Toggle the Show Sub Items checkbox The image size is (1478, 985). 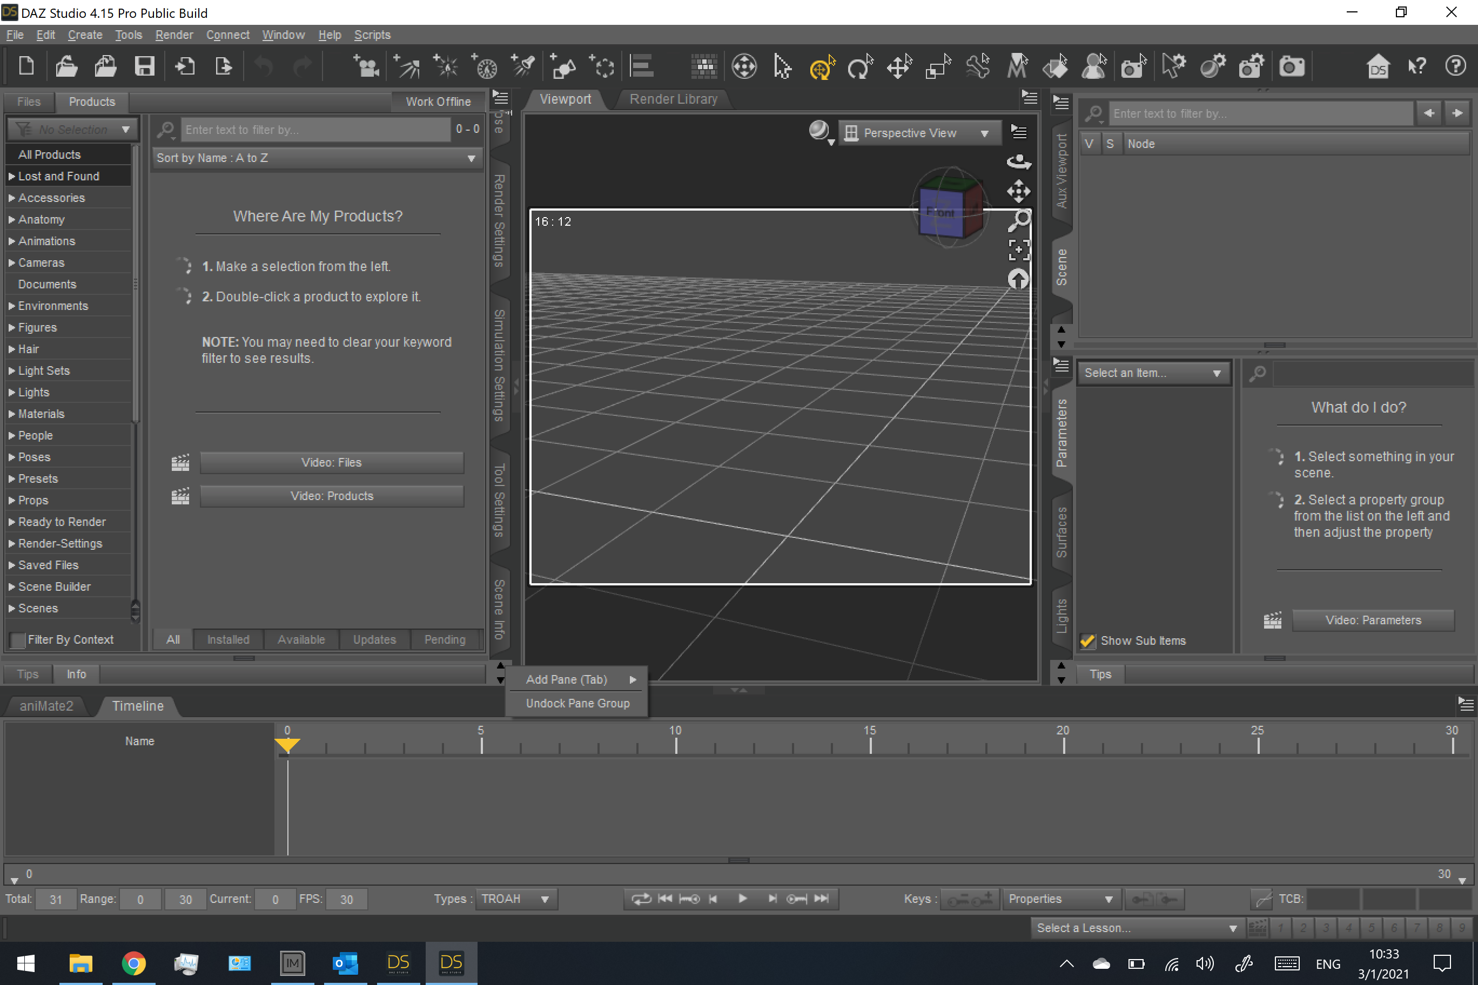point(1088,641)
